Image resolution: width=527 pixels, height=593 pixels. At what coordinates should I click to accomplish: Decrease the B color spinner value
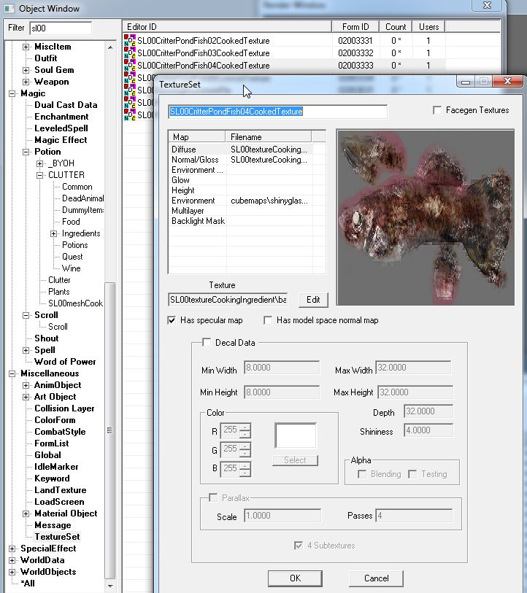(x=245, y=473)
